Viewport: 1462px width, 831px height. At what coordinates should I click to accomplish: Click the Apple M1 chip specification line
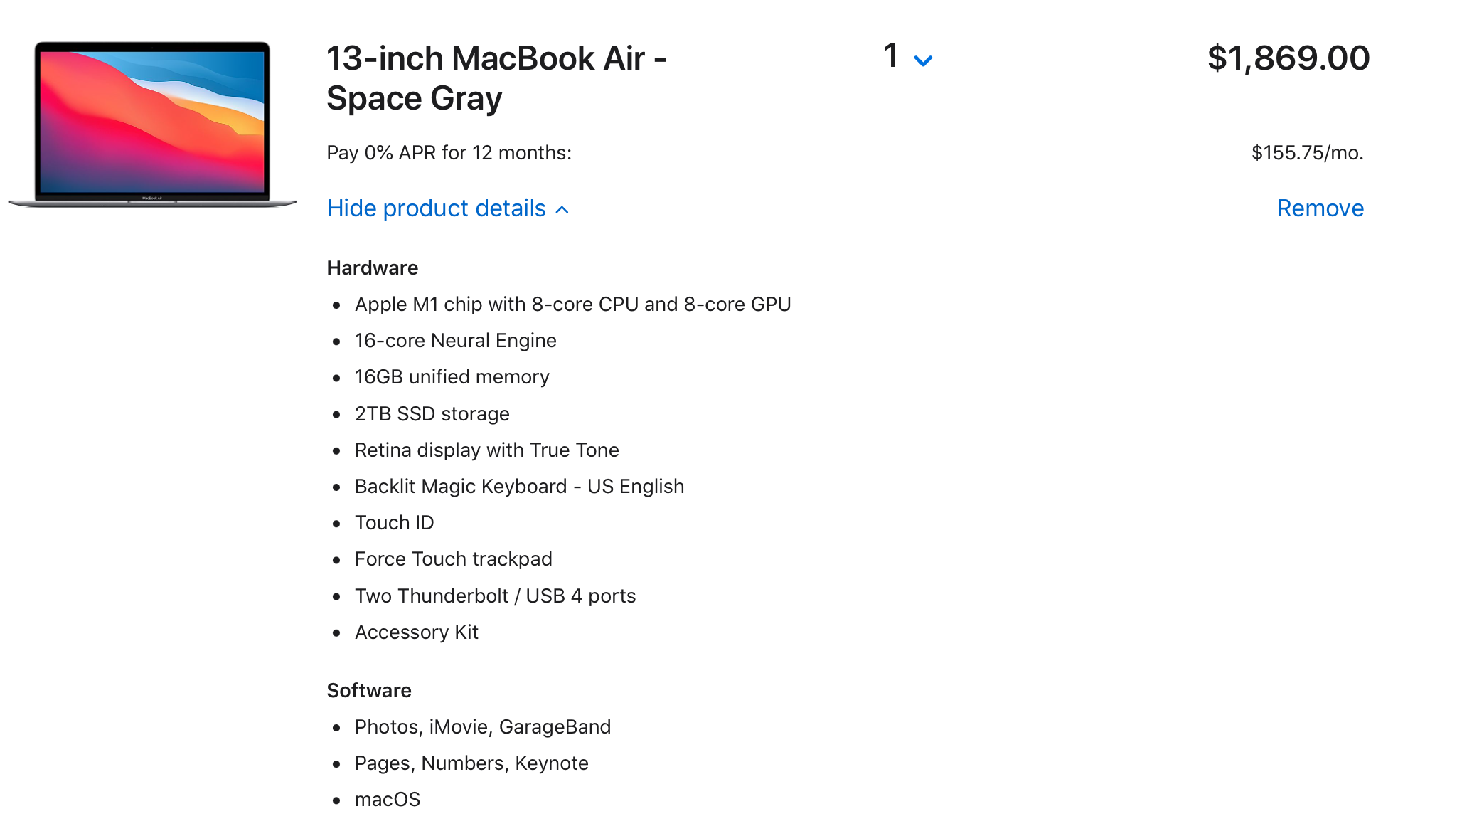point(572,305)
